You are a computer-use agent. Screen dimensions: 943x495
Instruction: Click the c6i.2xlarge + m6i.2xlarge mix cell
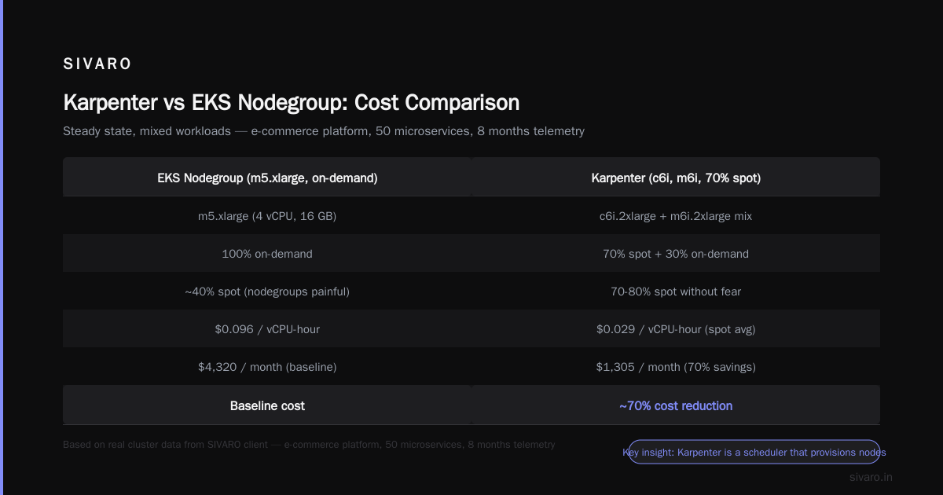[676, 215]
